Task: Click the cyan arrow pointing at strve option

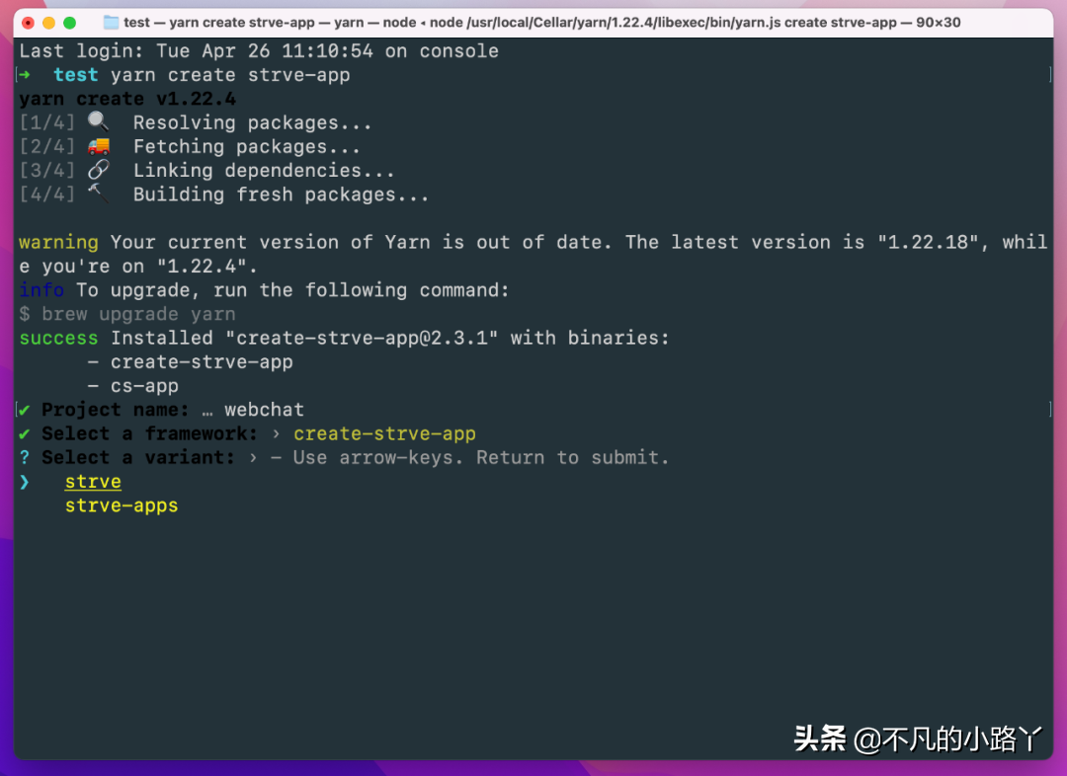Action: (23, 481)
